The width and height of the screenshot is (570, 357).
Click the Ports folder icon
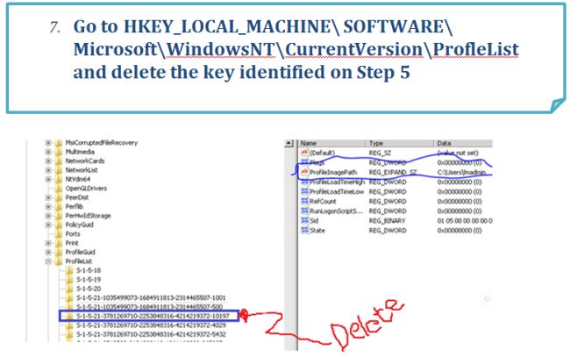(x=58, y=233)
